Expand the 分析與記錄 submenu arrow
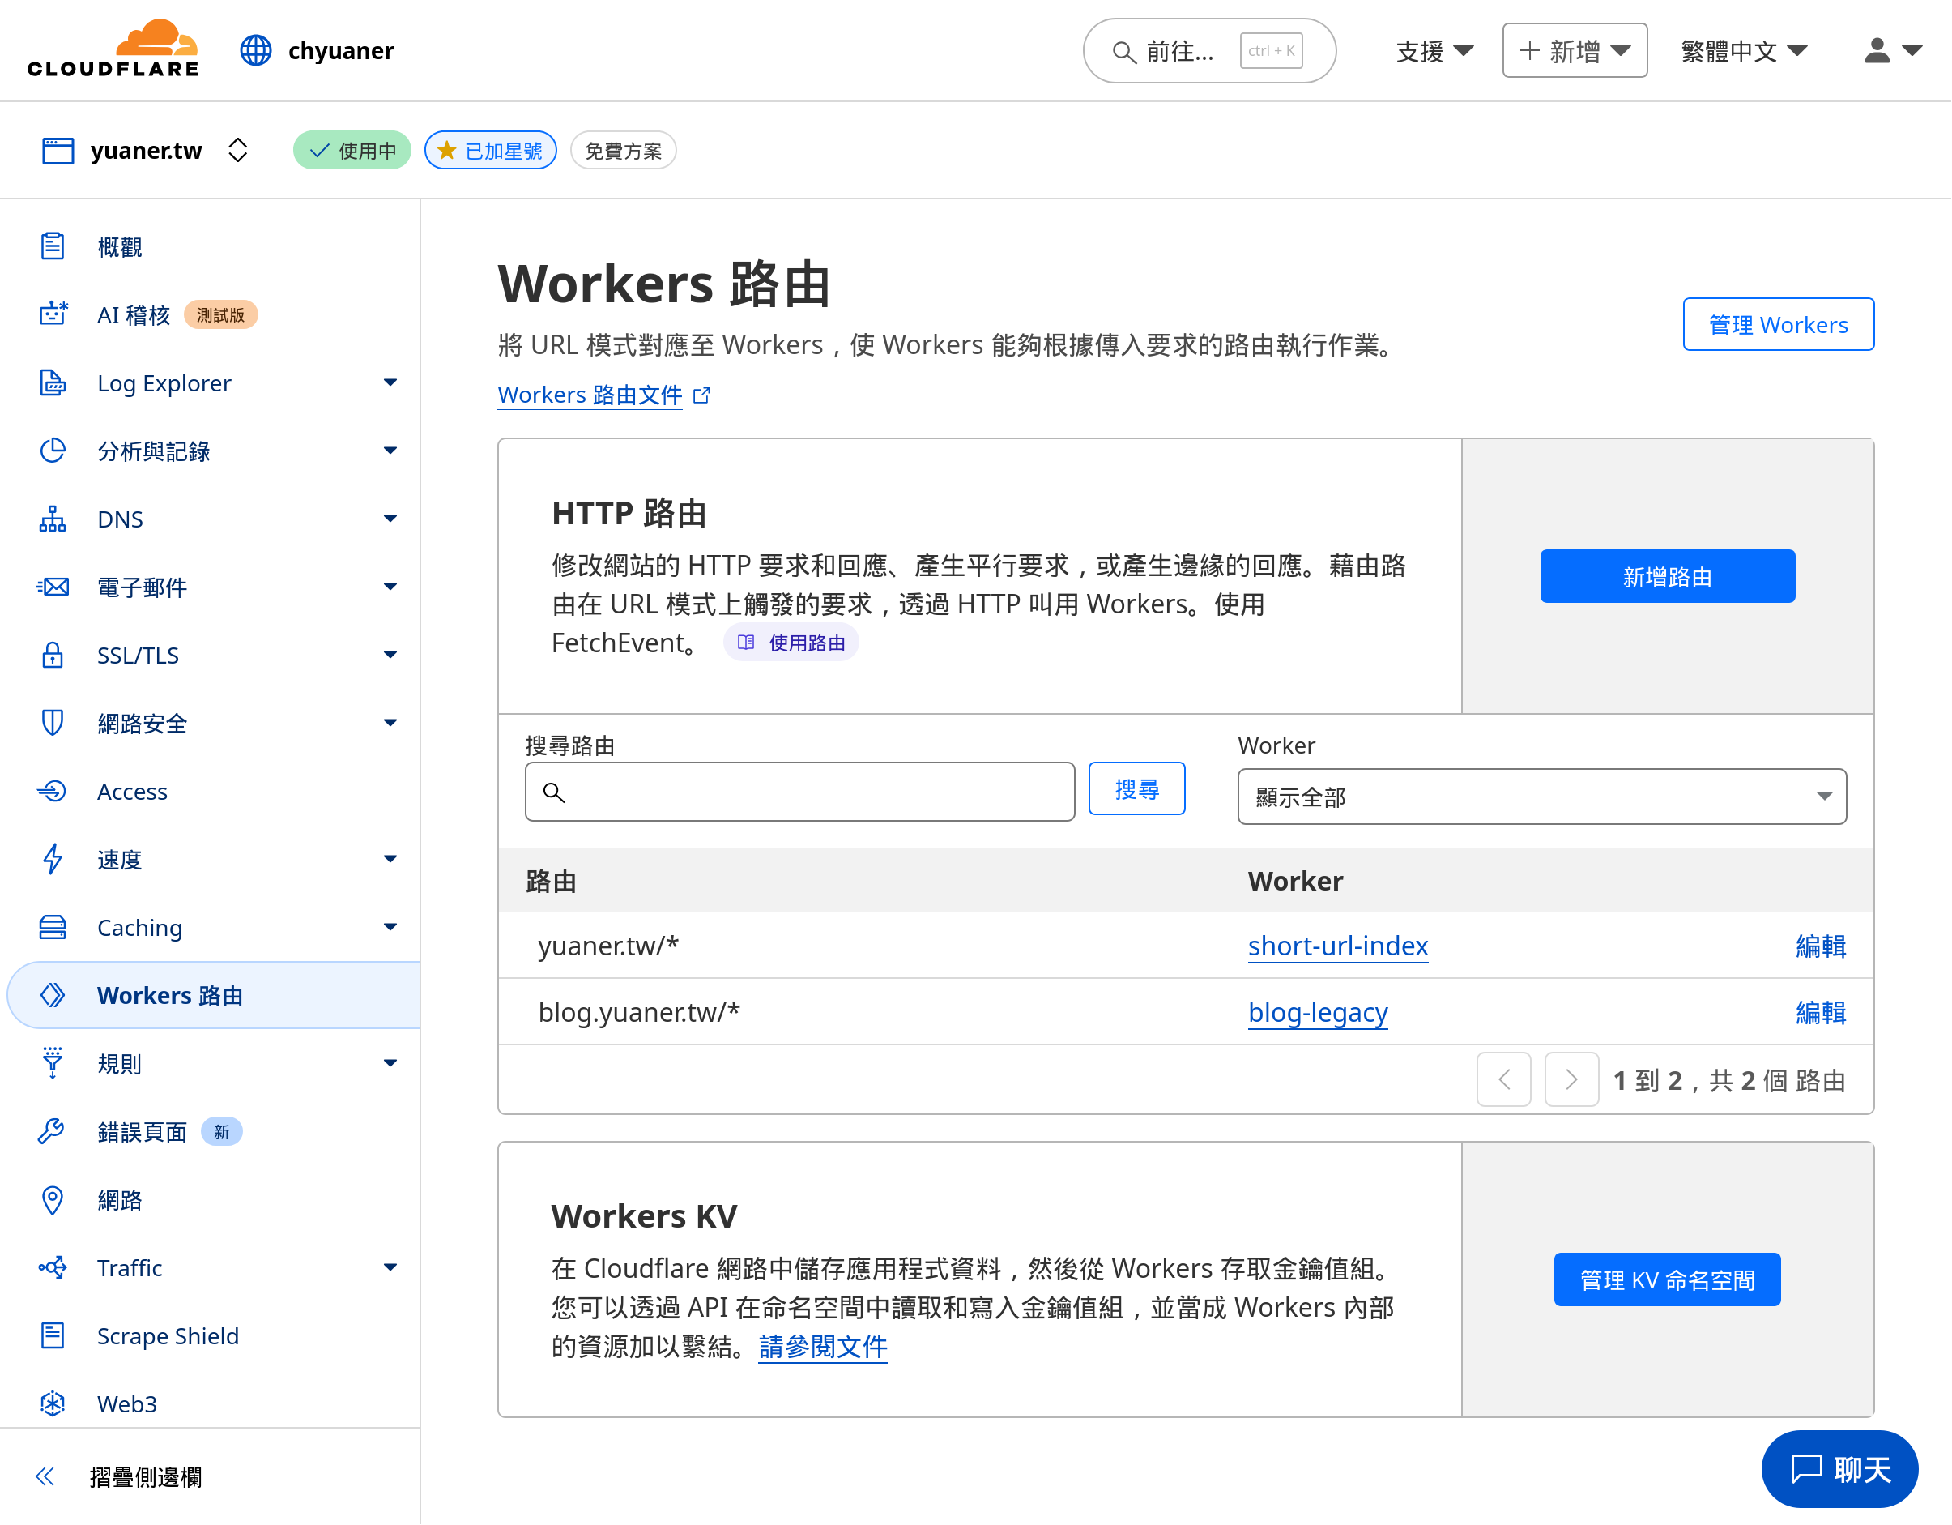Image resolution: width=1952 pixels, height=1525 pixels. (390, 451)
